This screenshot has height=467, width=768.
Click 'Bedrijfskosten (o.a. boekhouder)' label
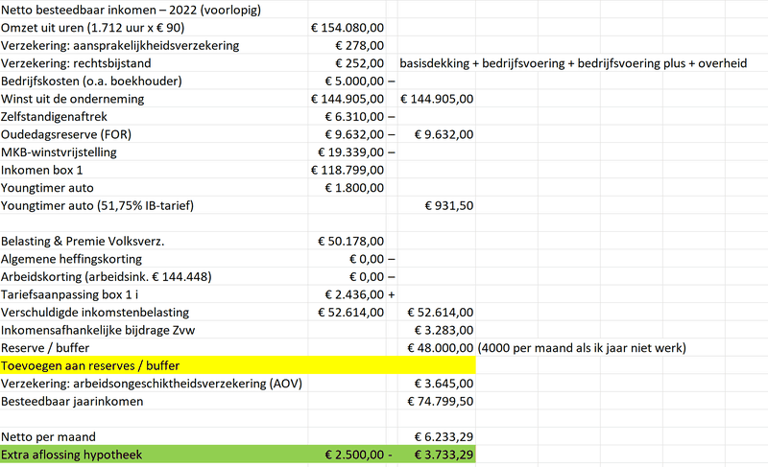coord(91,82)
